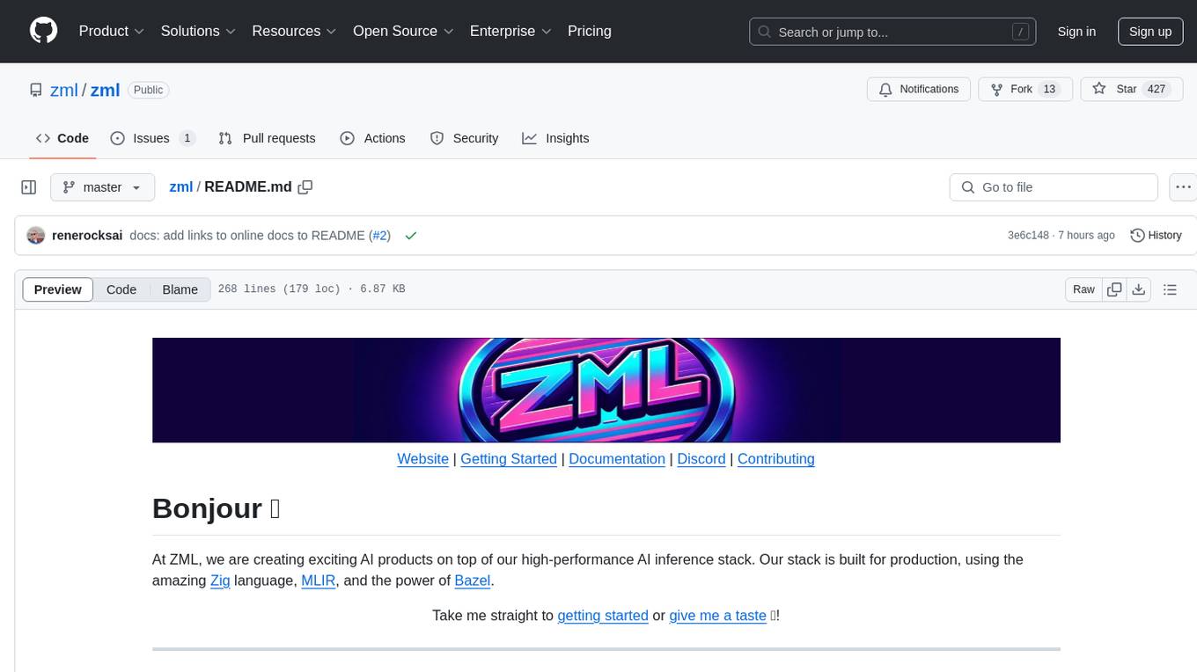Click the ZML banner image
The width and height of the screenshot is (1197, 672).
[x=606, y=390]
